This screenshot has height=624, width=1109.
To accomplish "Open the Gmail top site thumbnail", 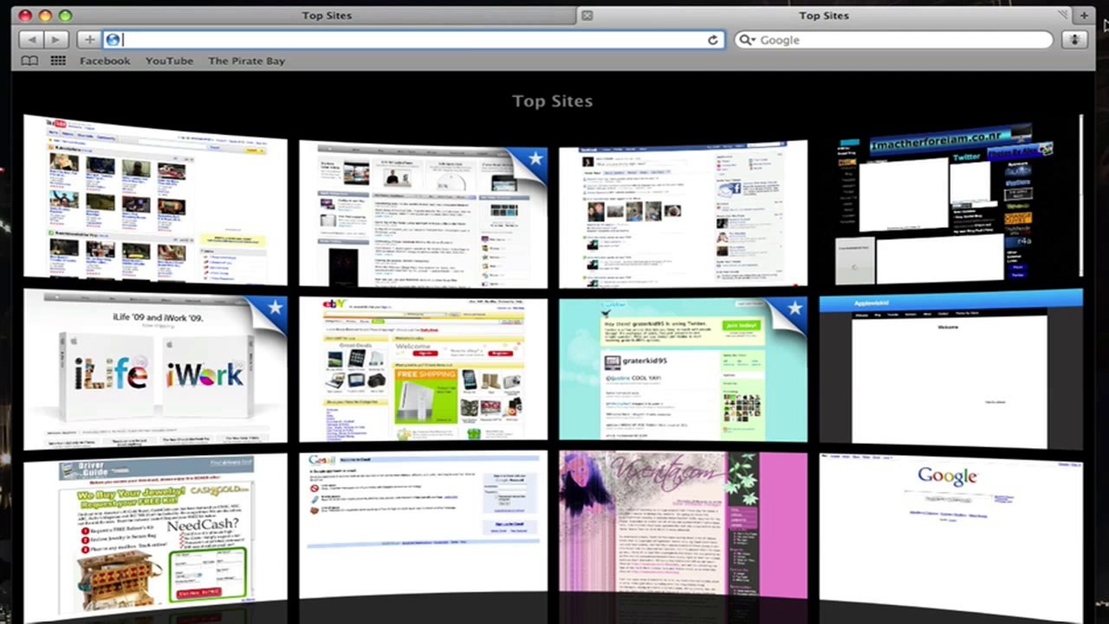I will point(423,525).
